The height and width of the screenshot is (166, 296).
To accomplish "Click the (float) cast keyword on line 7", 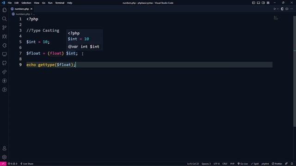I will pos(55,53).
